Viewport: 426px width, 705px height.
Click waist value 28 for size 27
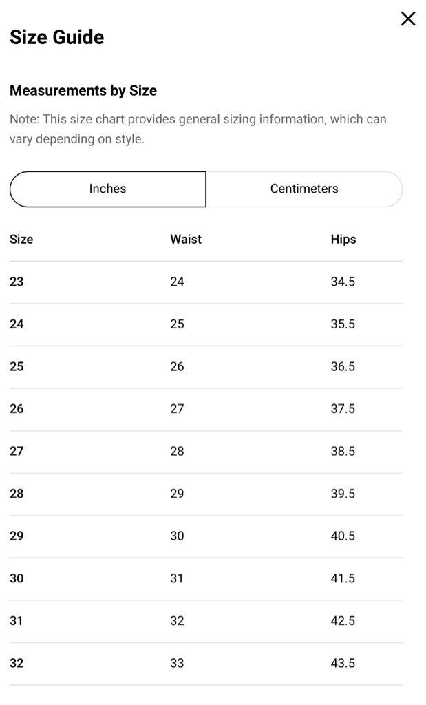tap(177, 451)
